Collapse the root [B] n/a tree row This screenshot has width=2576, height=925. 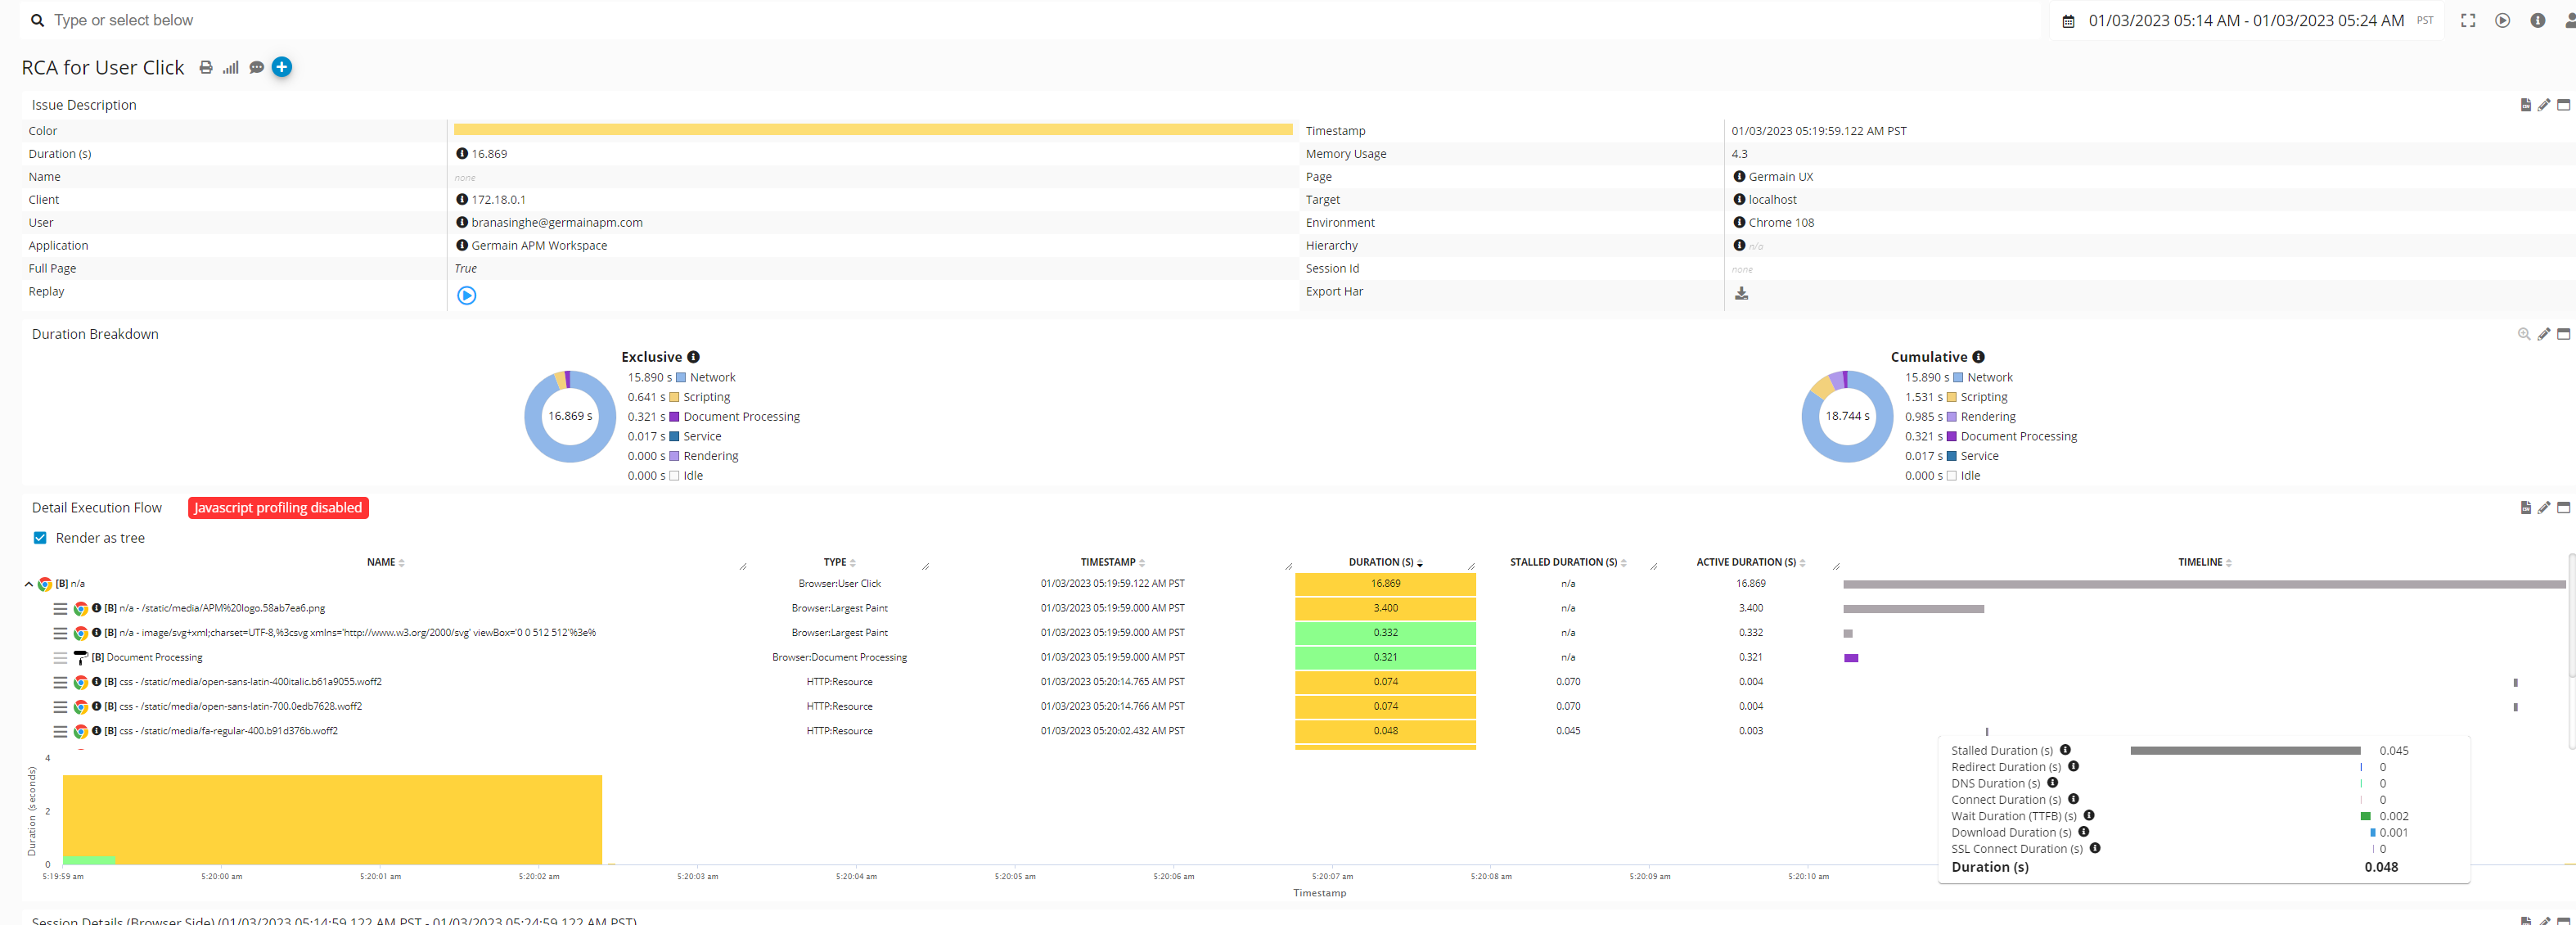click(x=29, y=584)
